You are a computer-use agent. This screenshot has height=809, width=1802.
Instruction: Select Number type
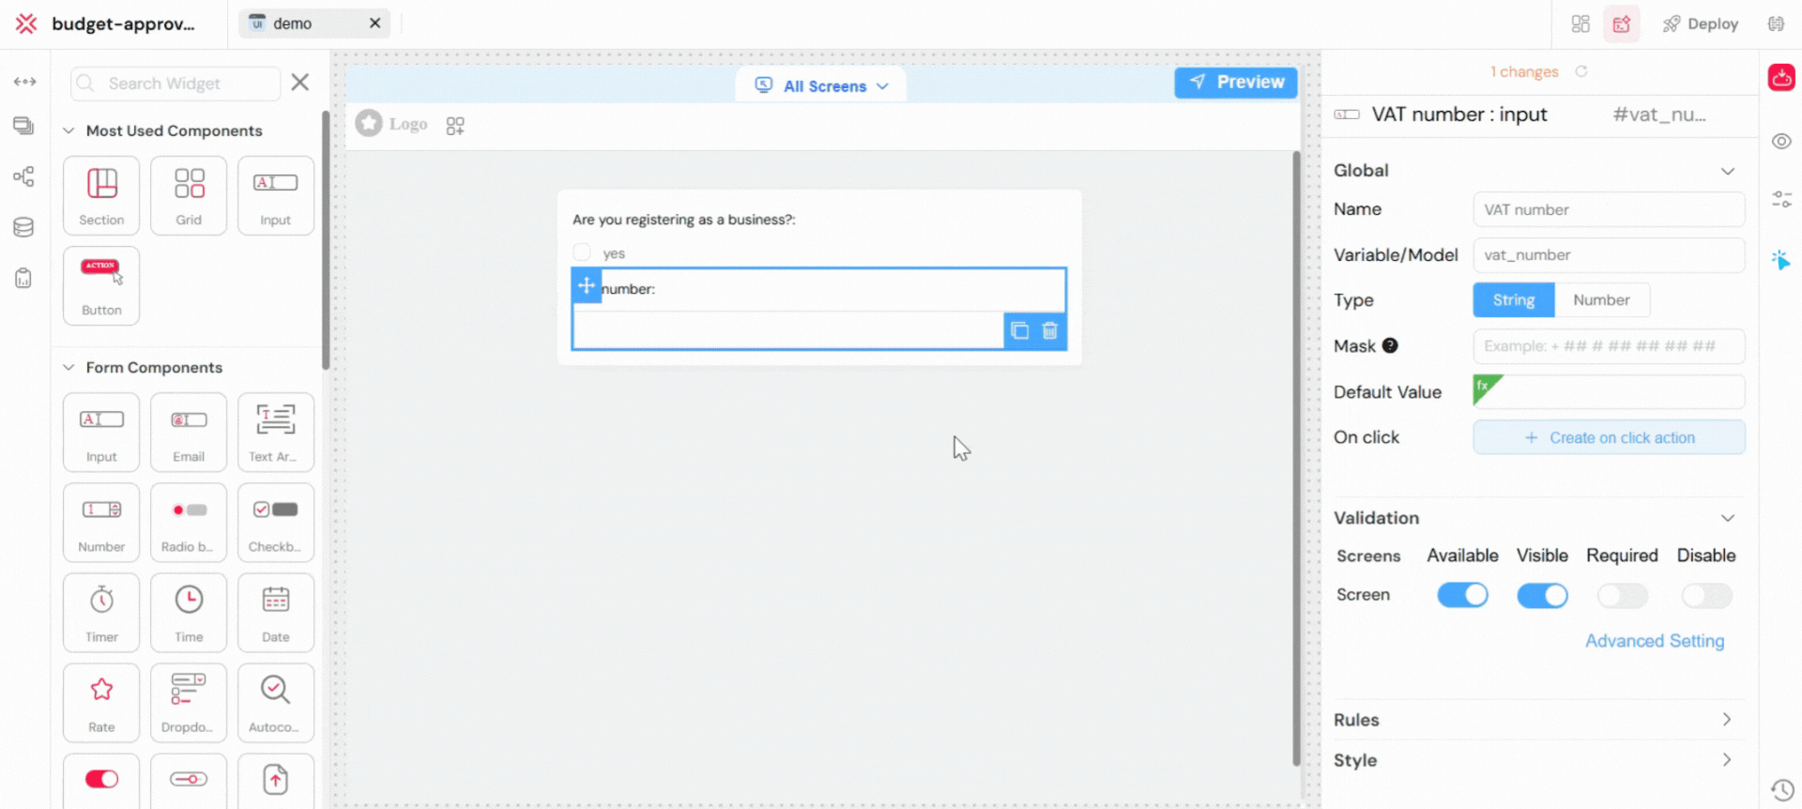click(1601, 300)
